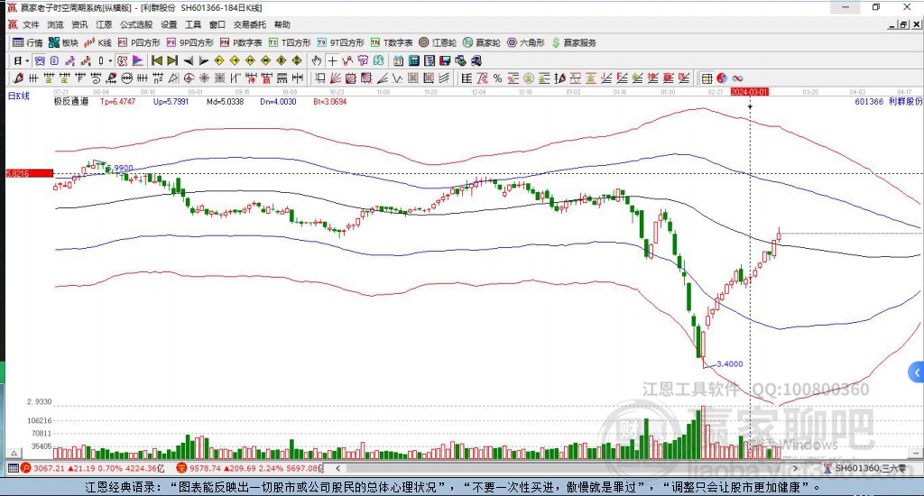Open the calculator icon in toolbar
The width and height of the screenshot is (924, 496).
click(413, 60)
